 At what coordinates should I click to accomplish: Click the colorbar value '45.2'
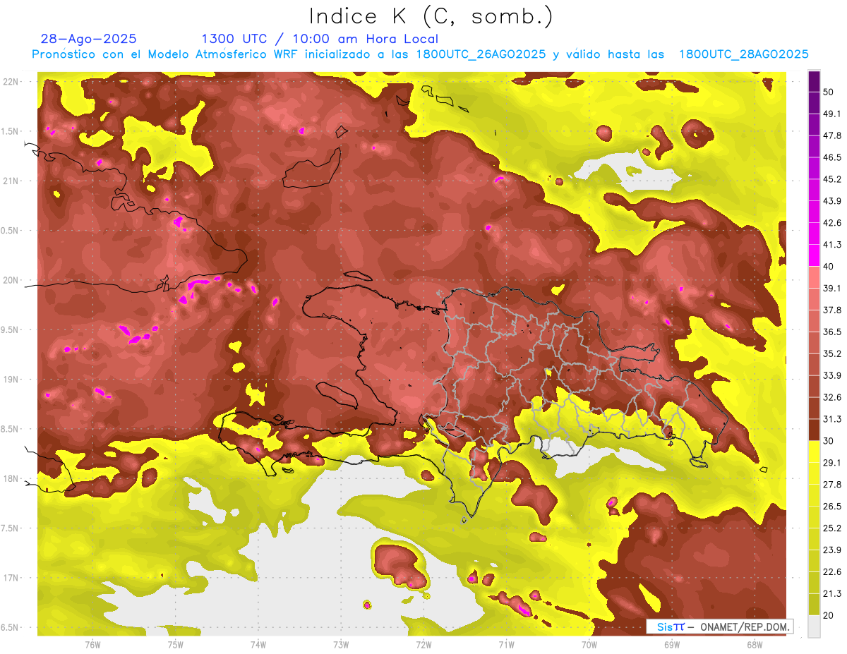[x=832, y=179]
